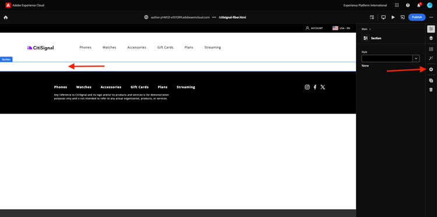The image size is (437, 217).
Task: Click the Publish button
Action: point(417,17)
